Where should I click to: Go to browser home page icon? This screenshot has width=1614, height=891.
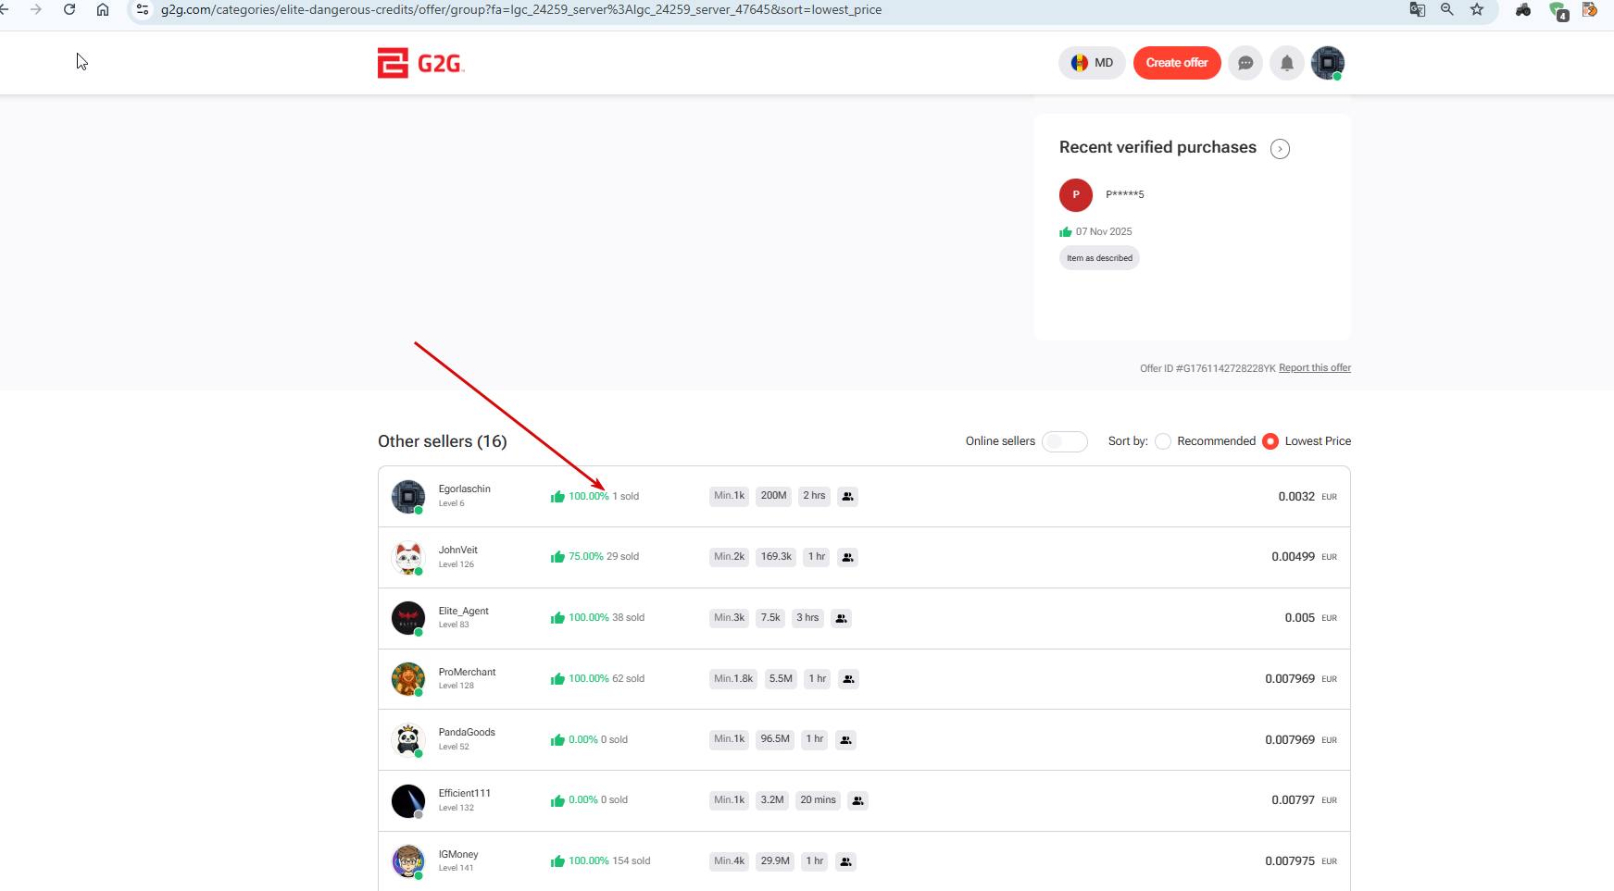(103, 9)
